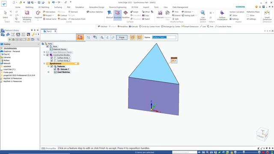Viewport: 274px width, 154px height.
Task: Open Section Curvature Settings
Action: tap(234, 19)
